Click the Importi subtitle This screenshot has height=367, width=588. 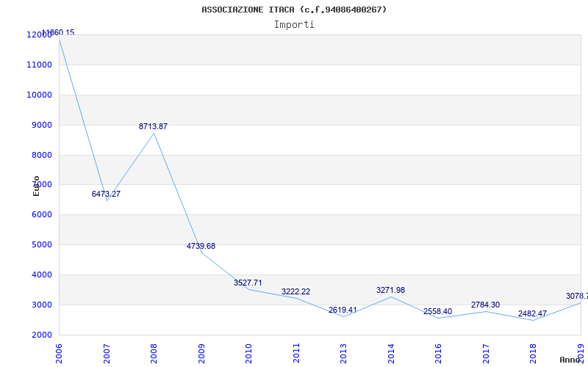pos(294,25)
